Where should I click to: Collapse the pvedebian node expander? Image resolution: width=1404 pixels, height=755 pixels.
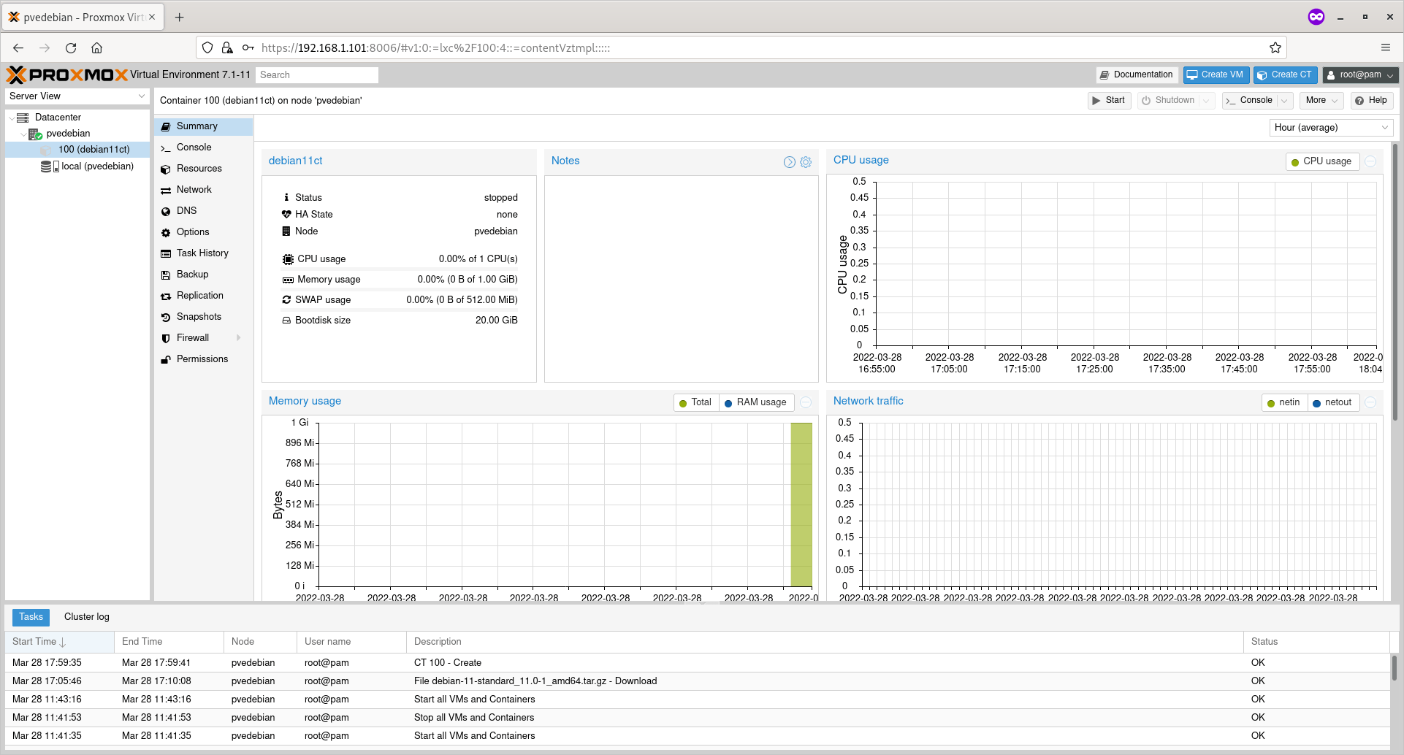click(23, 134)
